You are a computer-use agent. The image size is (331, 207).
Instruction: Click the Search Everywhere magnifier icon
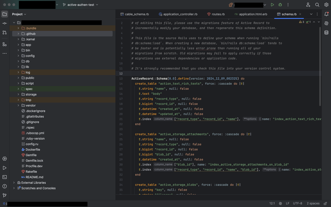[x=317, y=5]
